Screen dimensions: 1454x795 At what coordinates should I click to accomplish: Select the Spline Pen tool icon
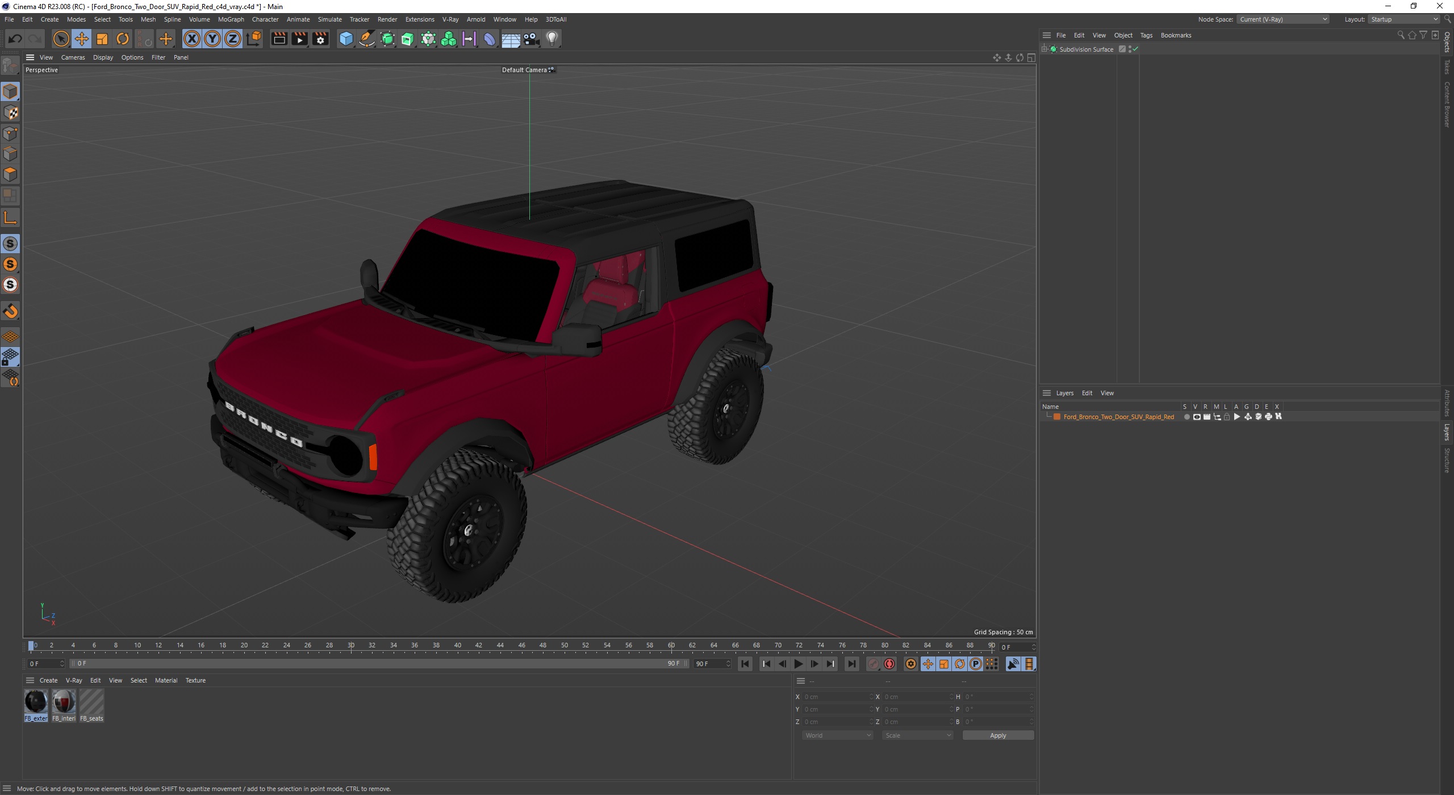click(x=367, y=39)
